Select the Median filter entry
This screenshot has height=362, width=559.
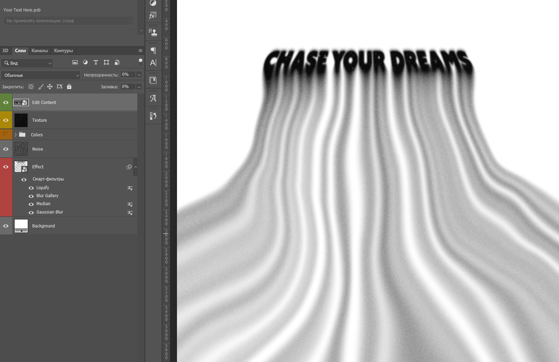pyautogui.click(x=43, y=204)
